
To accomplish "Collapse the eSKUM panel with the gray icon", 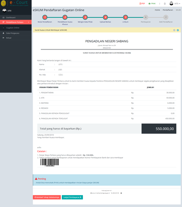I will pos(174,30).
